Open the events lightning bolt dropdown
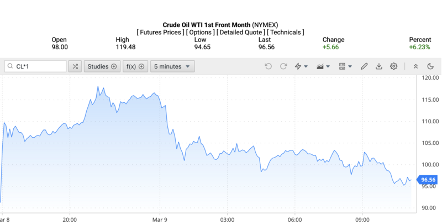Image resolution: width=442 pixels, height=224 pixels. click(301, 66)
